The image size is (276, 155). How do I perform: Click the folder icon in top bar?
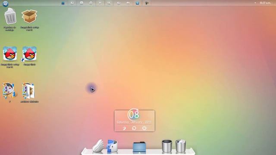click(x=128, y=3)
